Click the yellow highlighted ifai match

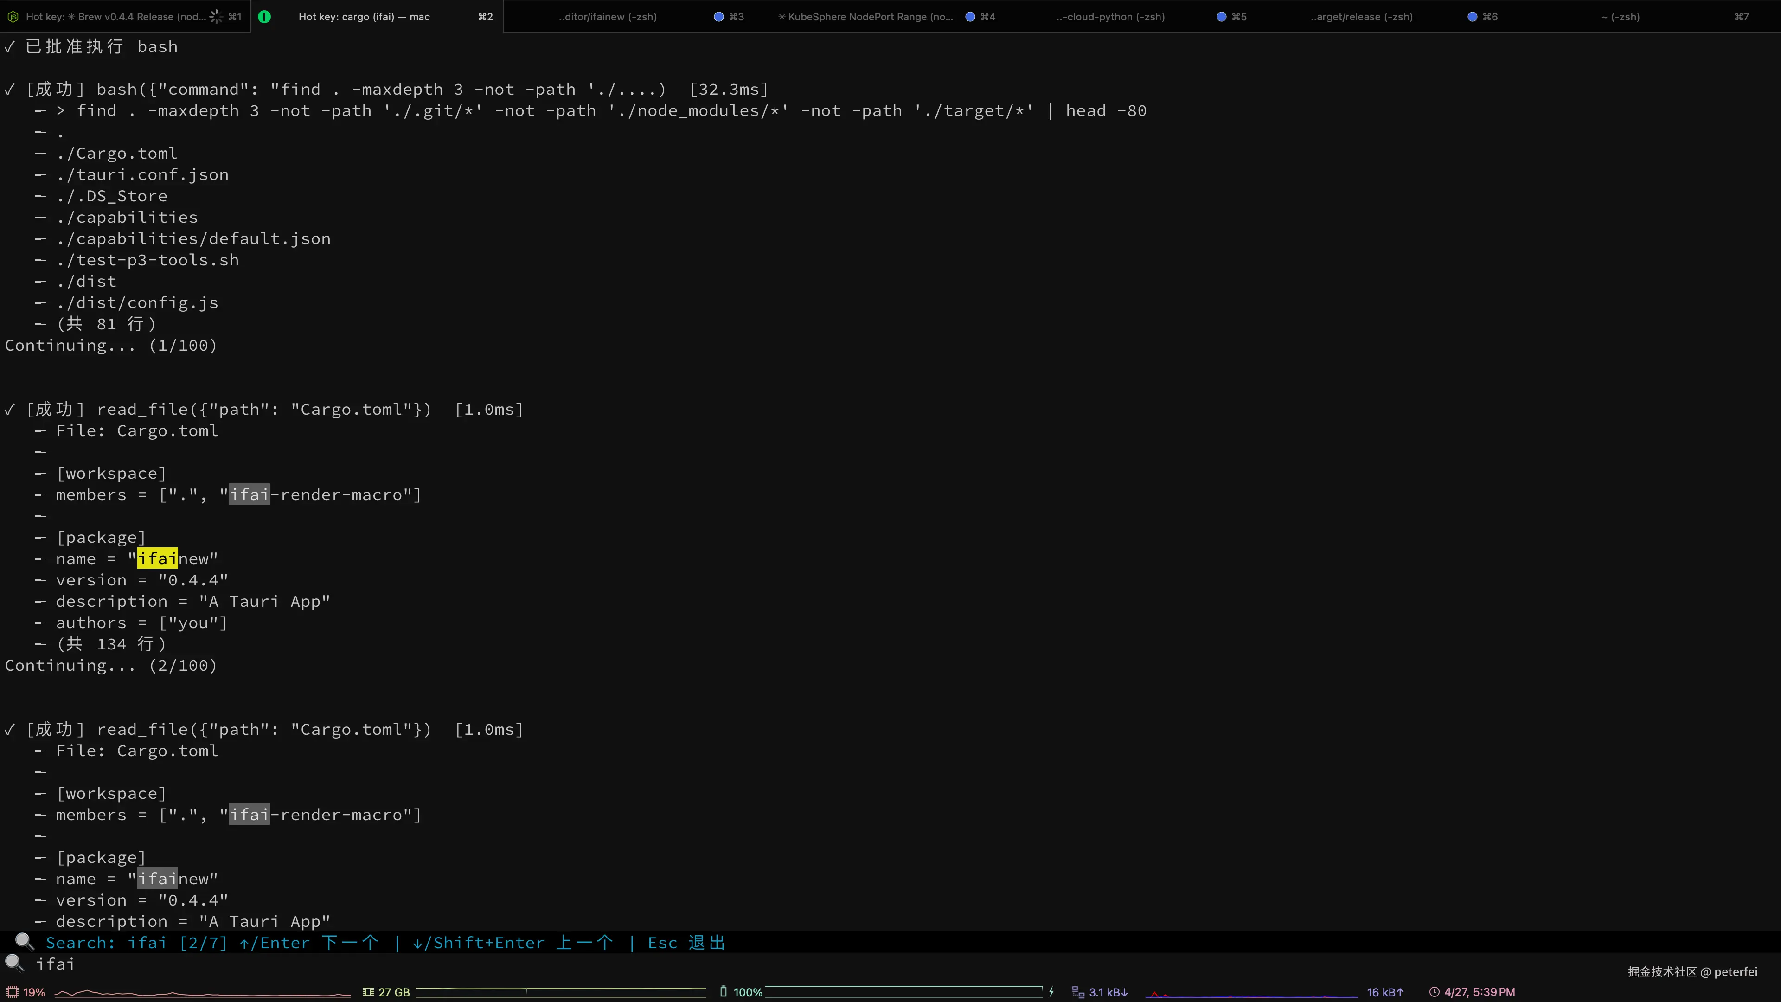157,558
